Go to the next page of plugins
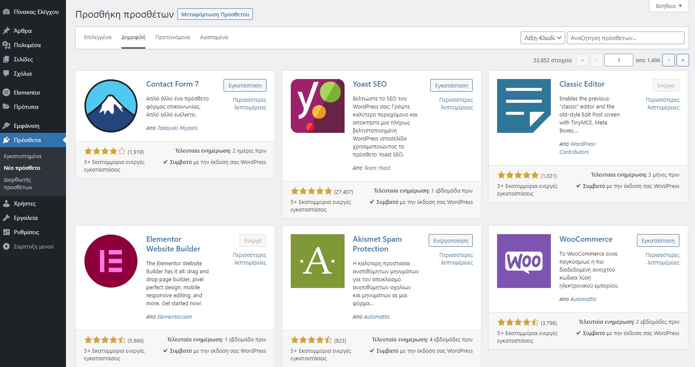The width and height of the screenshot is (695, 367). [669, 60]
